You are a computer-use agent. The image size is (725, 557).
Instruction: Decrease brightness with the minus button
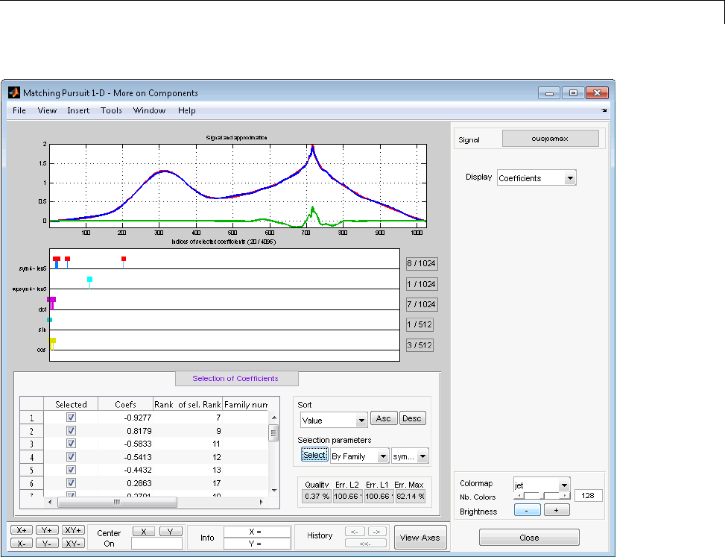coord(527,511)
